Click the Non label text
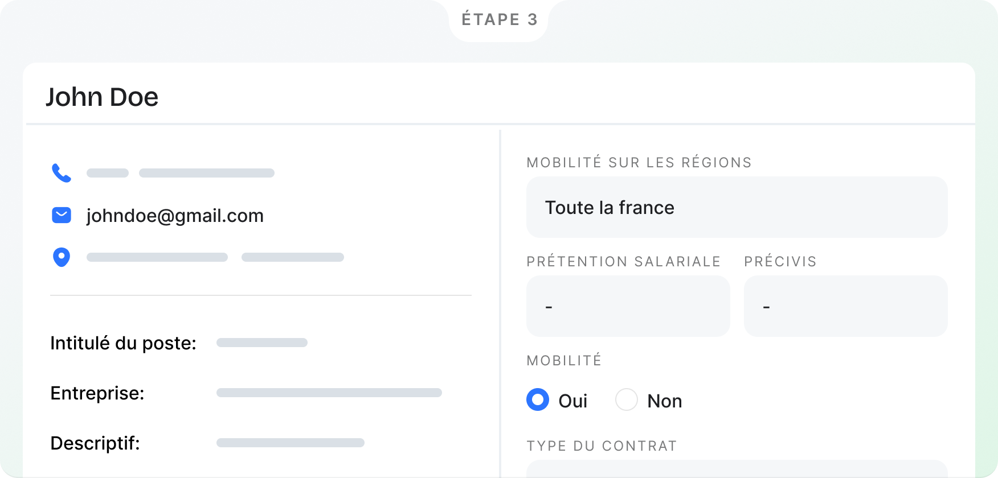The image size is (998, 478). pos(665,401)
